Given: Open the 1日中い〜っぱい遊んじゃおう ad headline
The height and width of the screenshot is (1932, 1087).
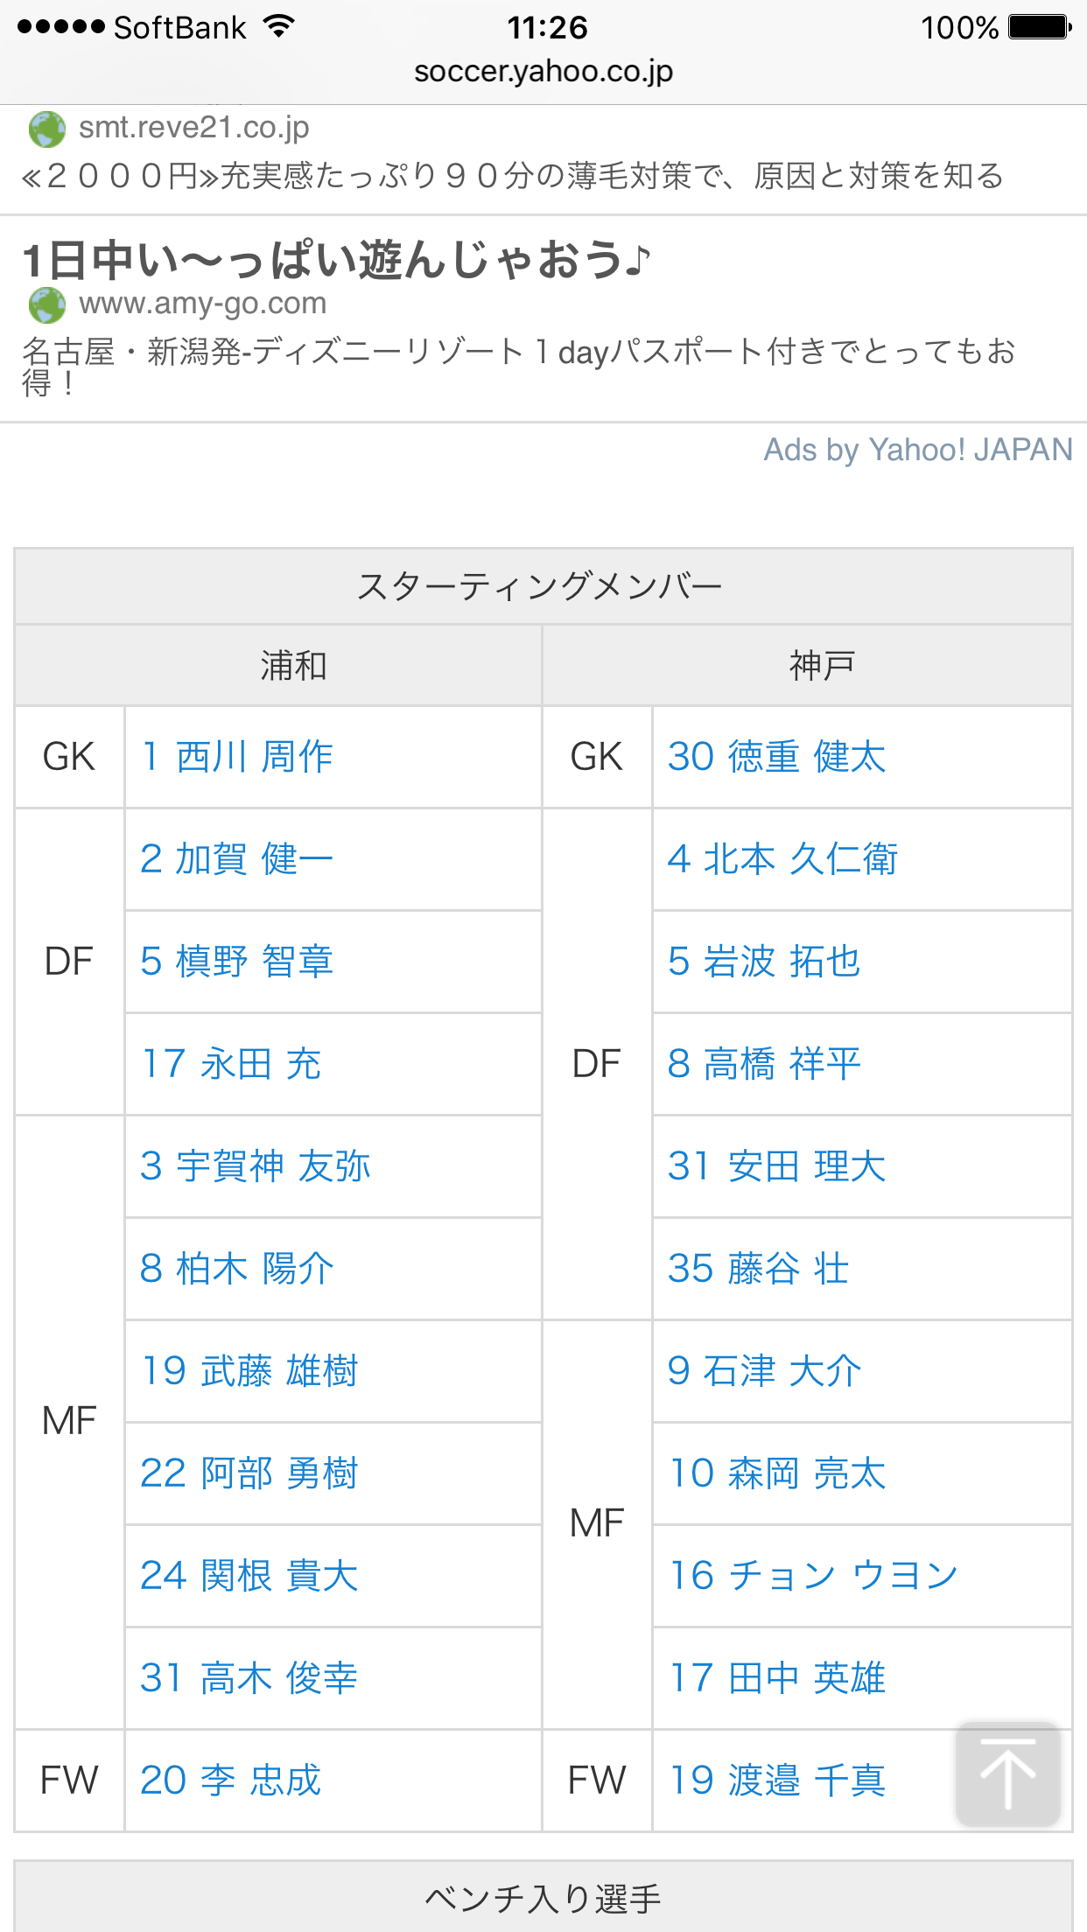Looking at the screenshot, I should pyautogui.click(x=337, y=260).
